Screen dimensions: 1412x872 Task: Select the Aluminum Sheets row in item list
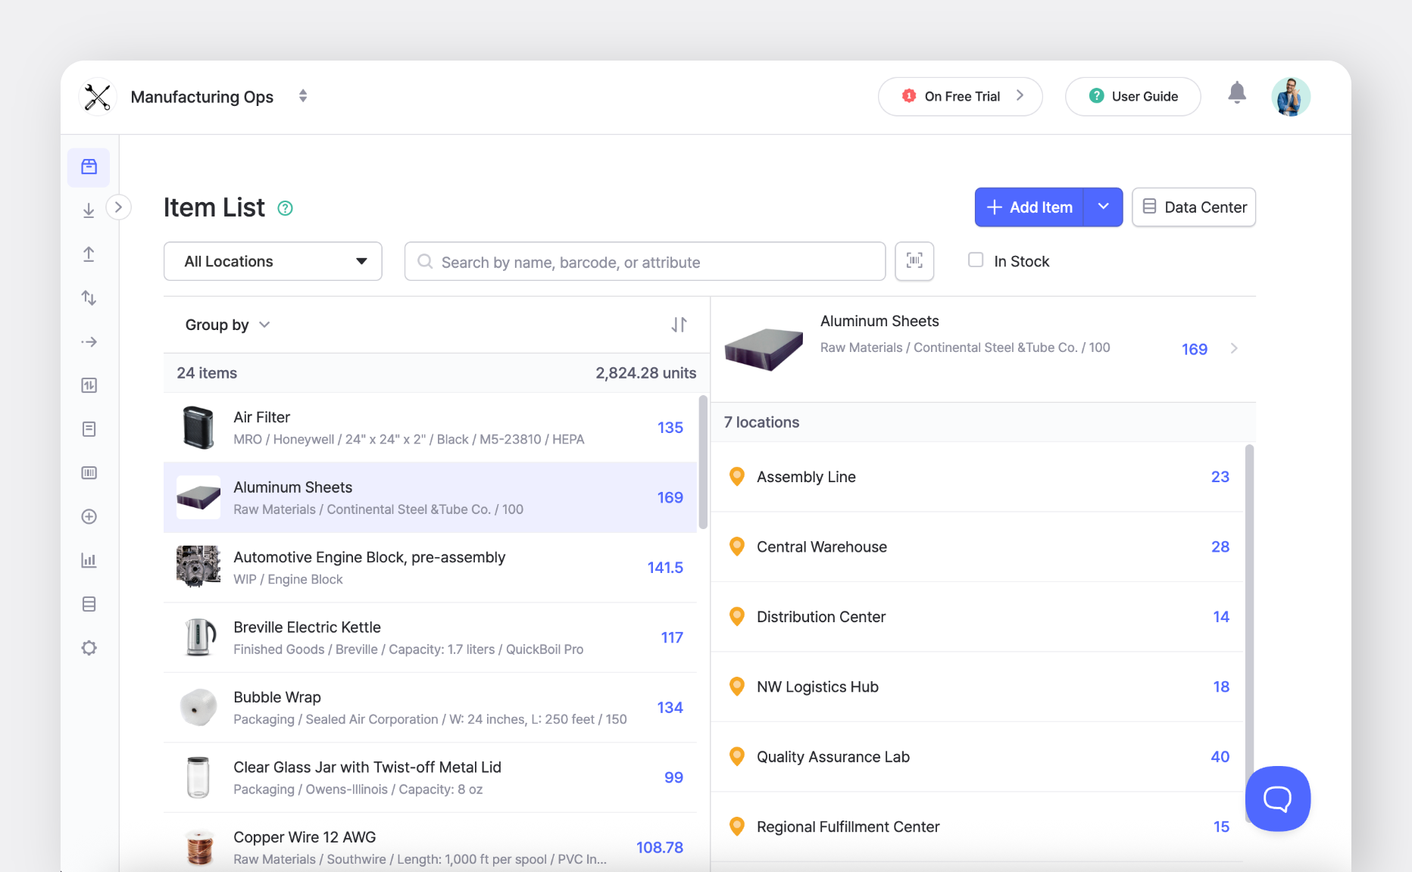pyautogui.click(x=430, y=497)
